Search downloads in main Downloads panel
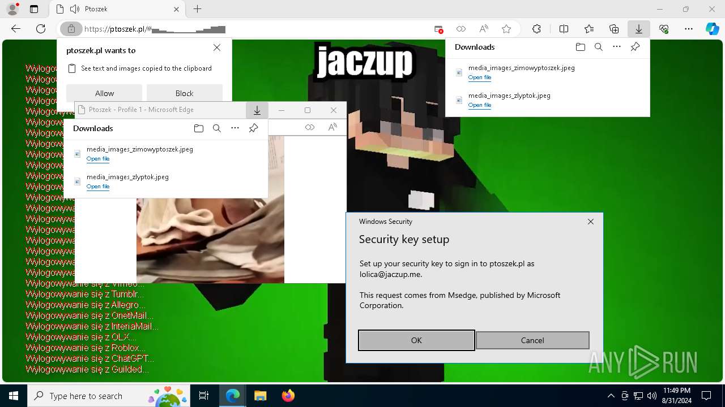The height and width of the screenshot is (407, 725). tap(598, 47)
